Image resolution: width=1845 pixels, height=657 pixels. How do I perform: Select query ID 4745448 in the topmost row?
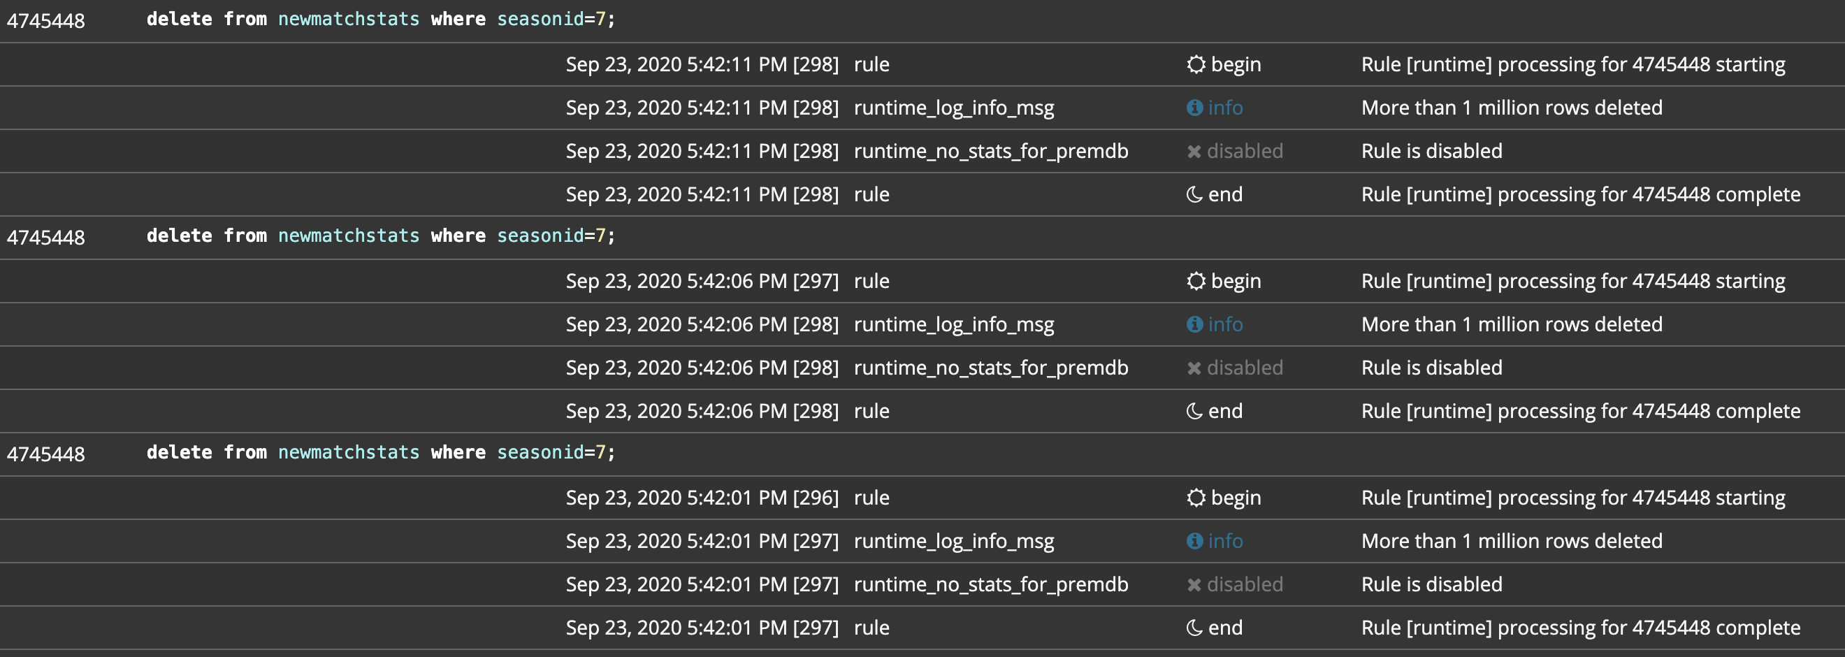[46, 21]
